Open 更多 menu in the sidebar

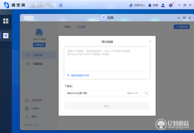tap(34, 117)
